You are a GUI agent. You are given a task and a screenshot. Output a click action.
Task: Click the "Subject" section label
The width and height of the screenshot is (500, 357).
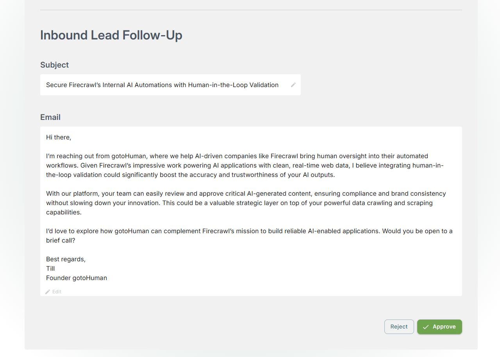click(54, 65)
